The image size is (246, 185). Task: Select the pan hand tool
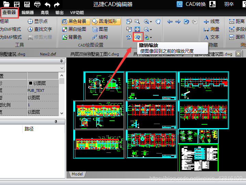click(x=158, y=21)
